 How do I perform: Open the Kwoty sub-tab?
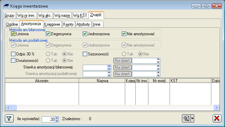[x=68, y=24]
